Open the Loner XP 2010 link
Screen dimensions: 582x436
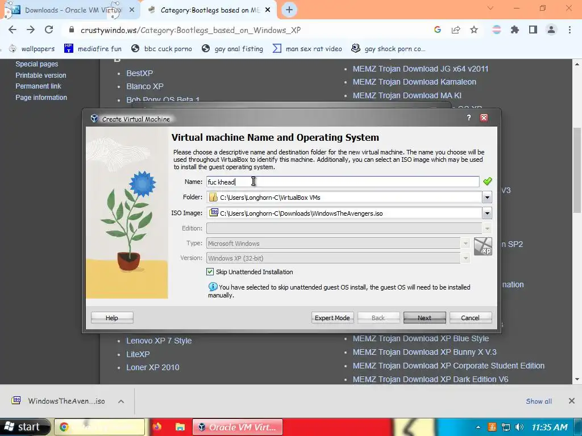[152, 367]
